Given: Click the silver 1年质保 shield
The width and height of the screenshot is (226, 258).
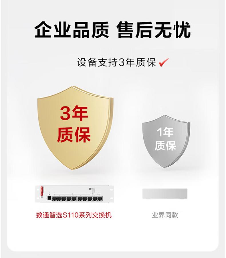Looking at the screenshot, I should (166, 141).
